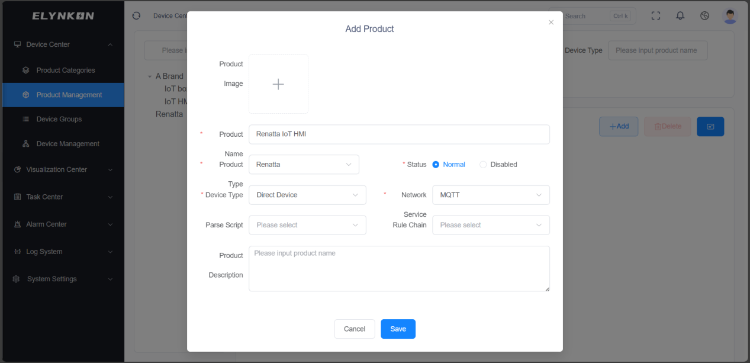Click the Visualization Center pie icon
Screen dimensions: 750x363
(x=17, y=169)
